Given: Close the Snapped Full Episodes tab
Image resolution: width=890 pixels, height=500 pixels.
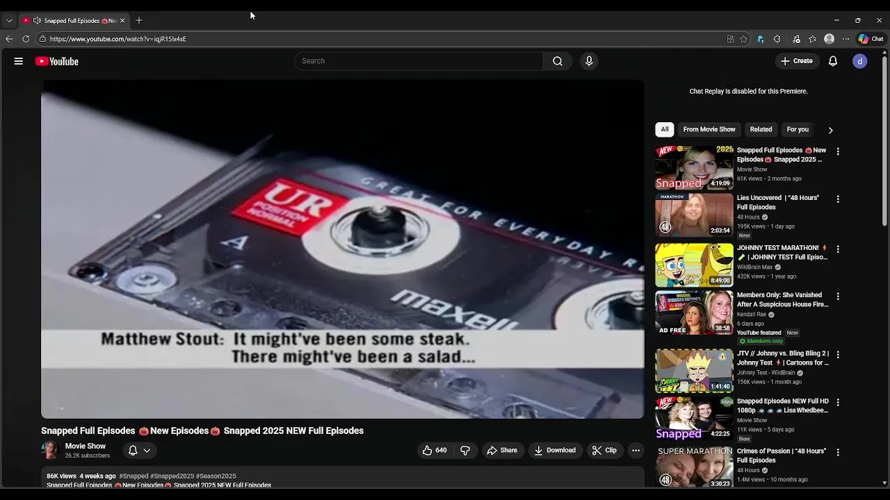Looking at the screenshot, I should pyautogui.click(x=122, y=20).
